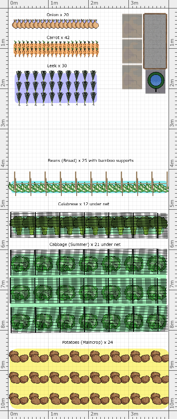177x419 pixels.
Task: Select the Onion row of plants
Action: [x=55, y=24]
